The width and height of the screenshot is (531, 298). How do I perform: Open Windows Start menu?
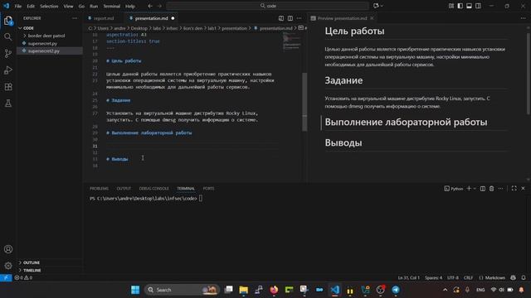coord(135,290)
